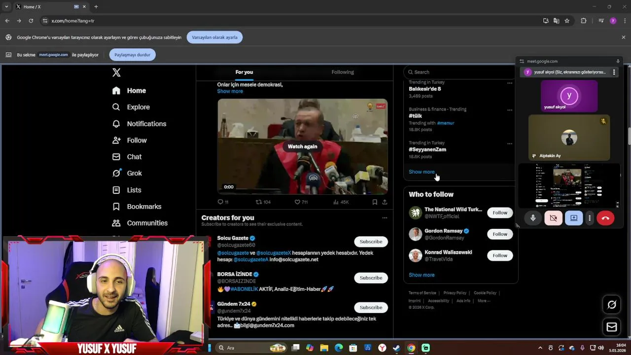Click the X logo in sidebar
Viewport: 631px width, 355px height.
pos(116,72)
